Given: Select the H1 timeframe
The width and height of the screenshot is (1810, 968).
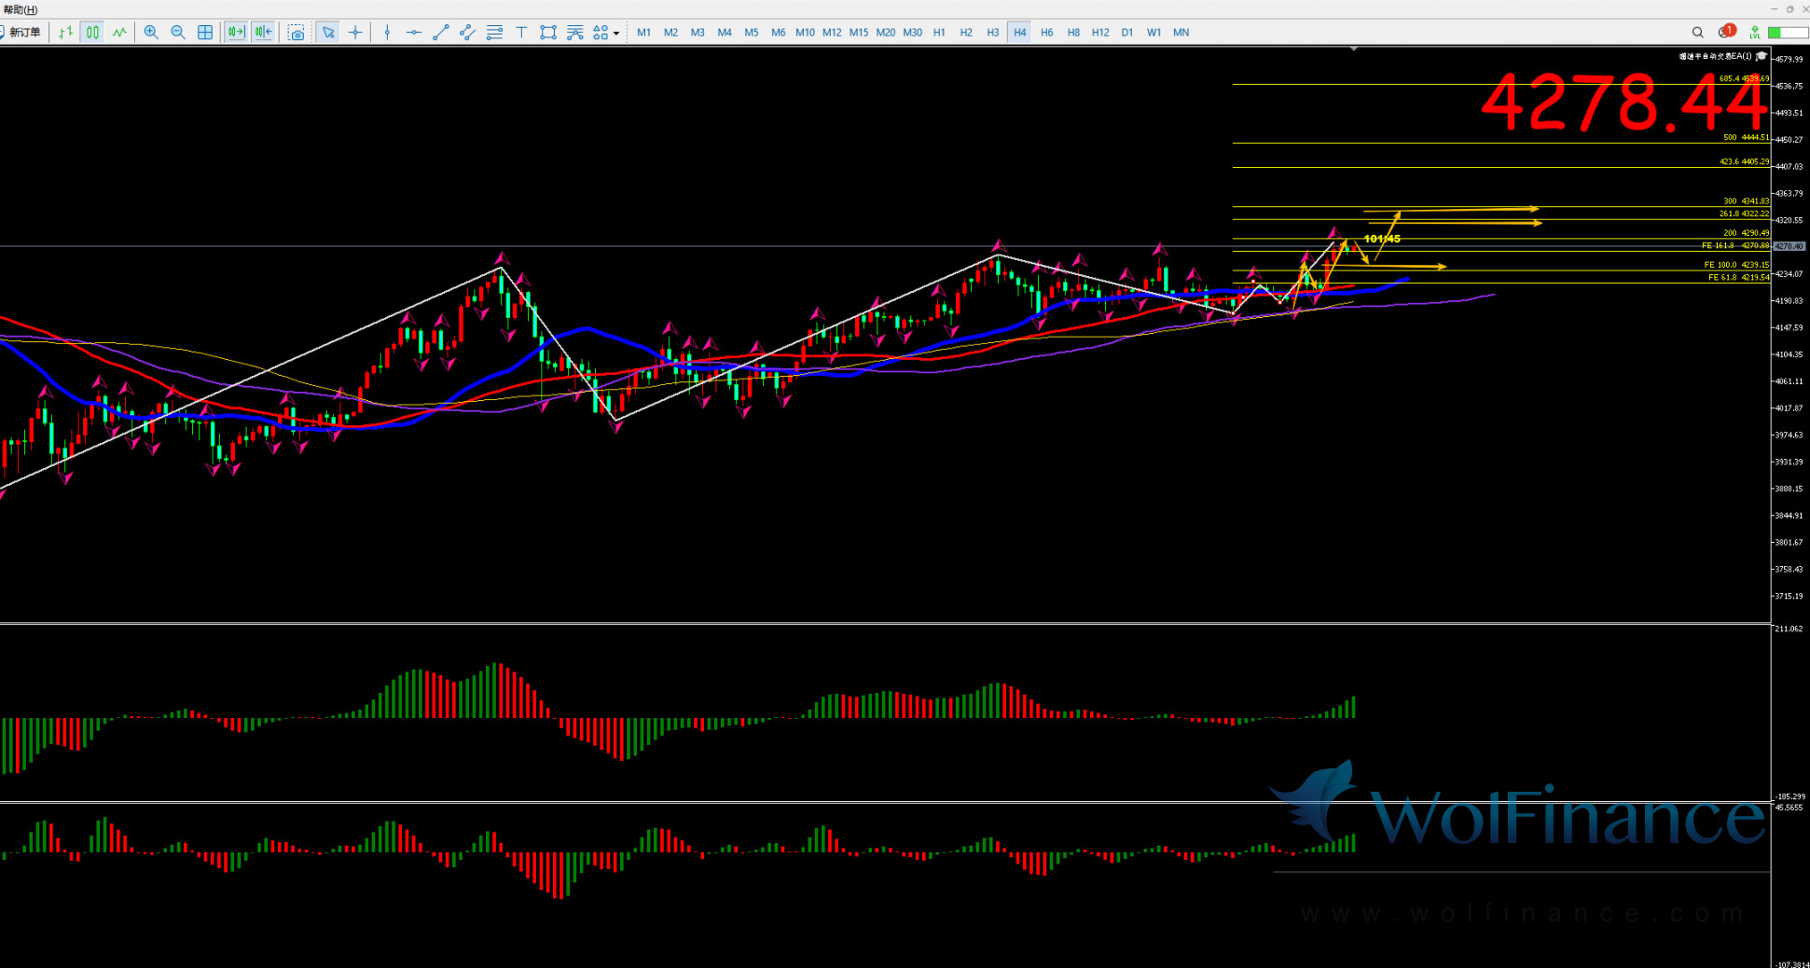Looking at the screenshot, I should point(939,33).
